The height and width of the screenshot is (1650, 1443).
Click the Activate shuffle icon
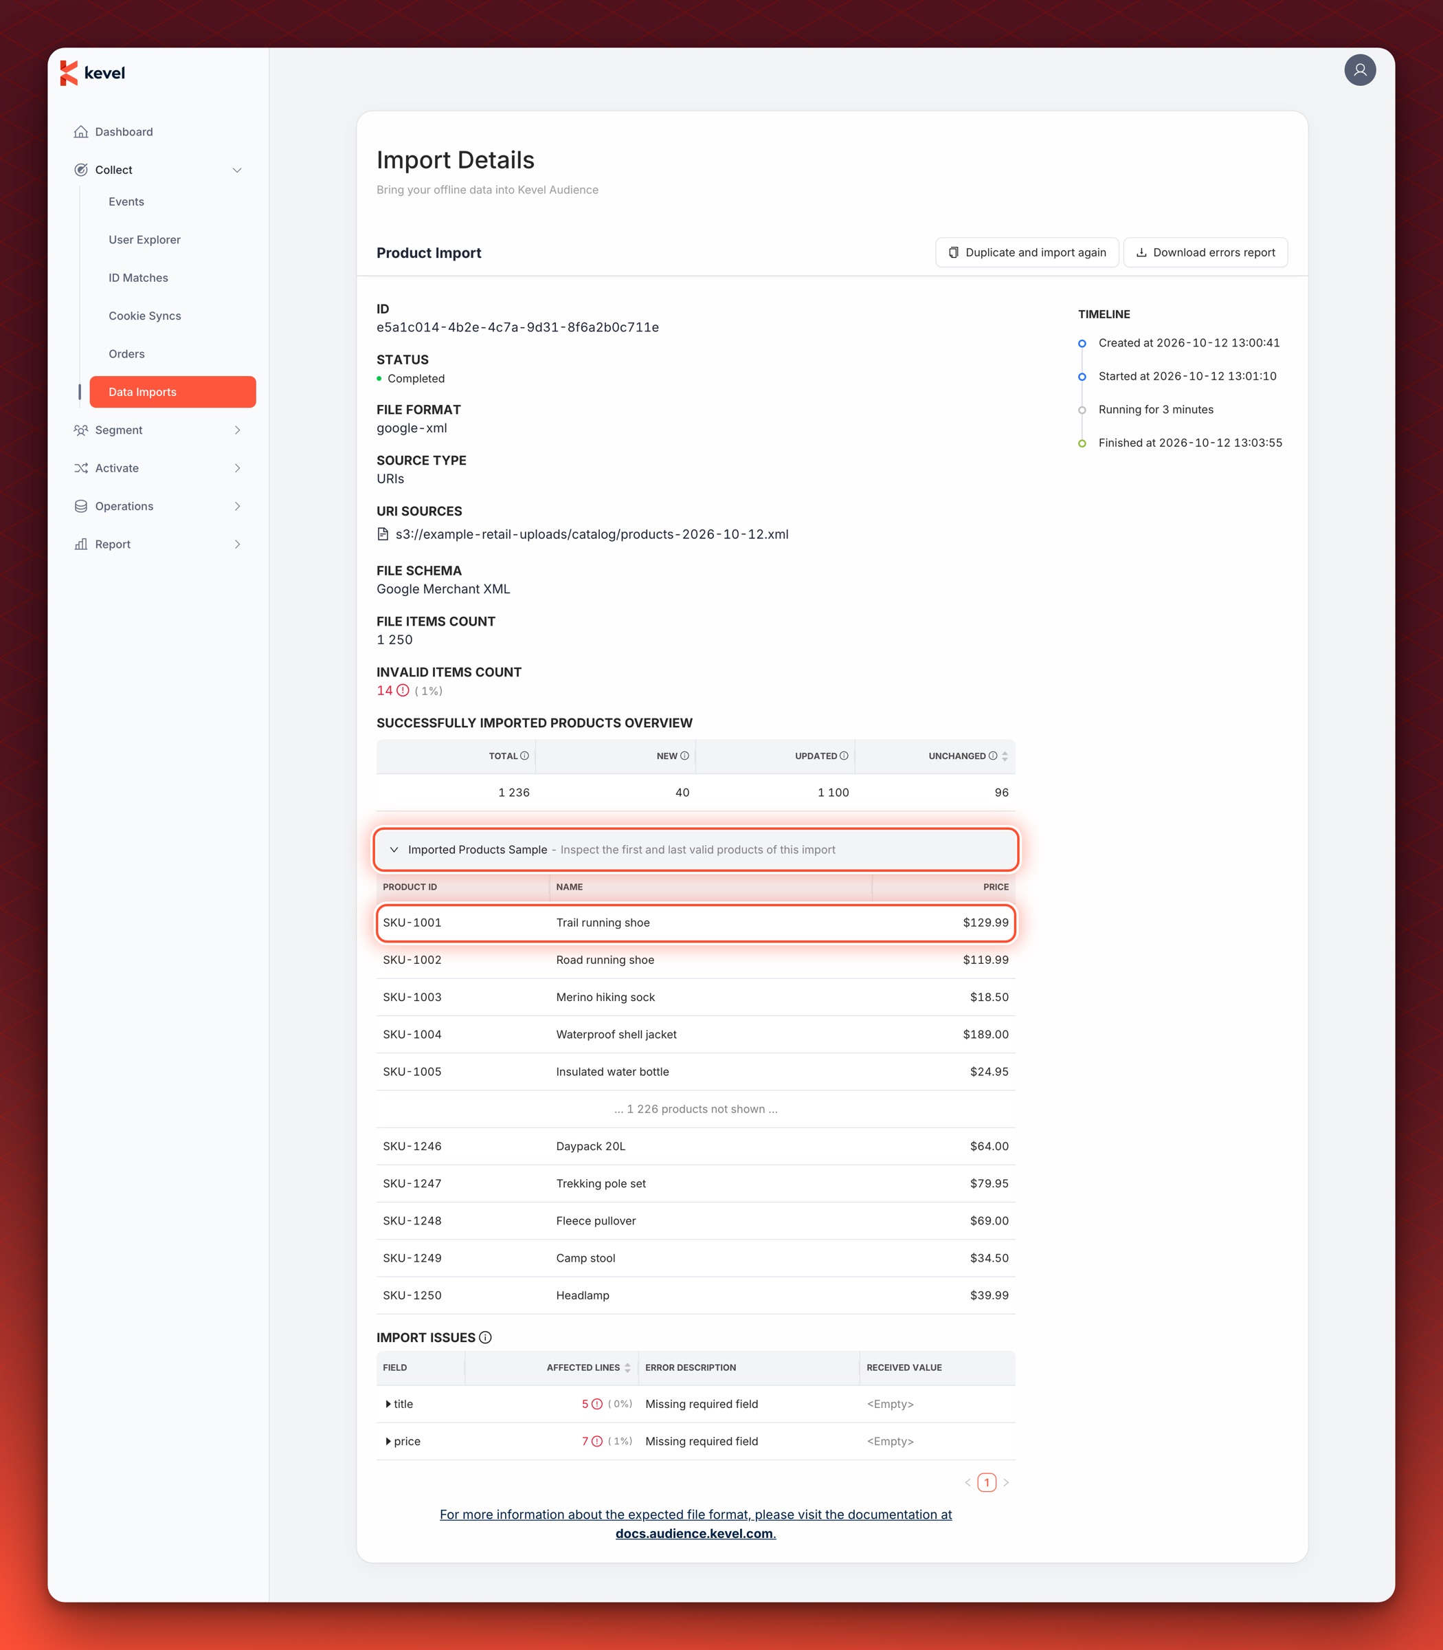[x=81, y=467]
